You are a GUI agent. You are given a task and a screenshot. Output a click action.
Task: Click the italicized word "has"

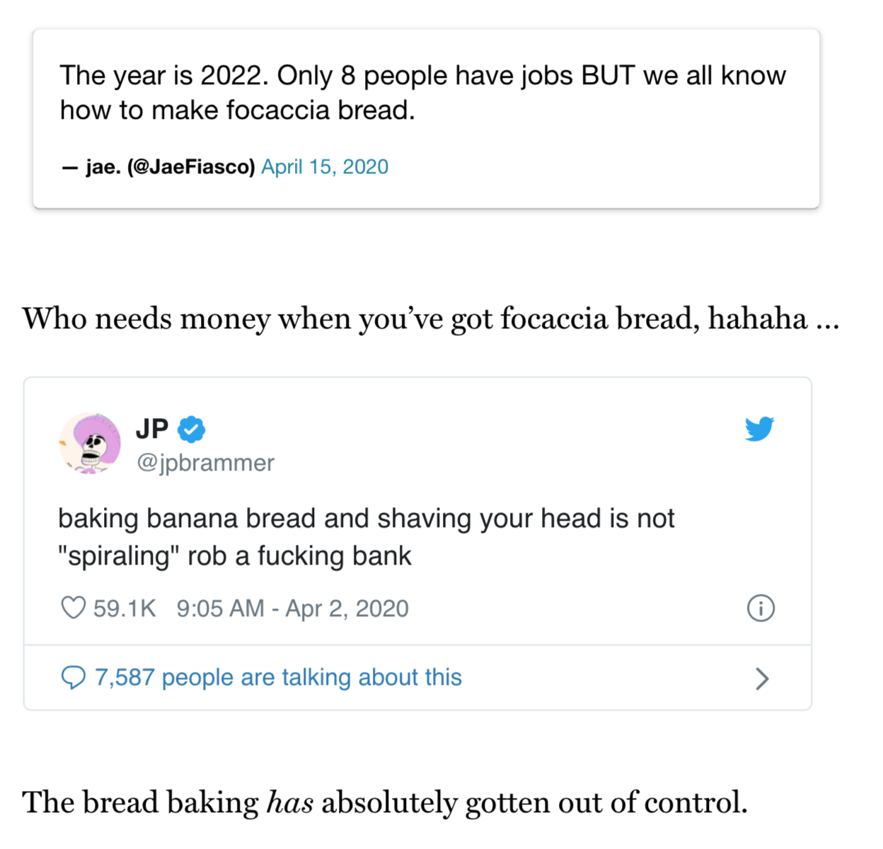tap(290, 802)
